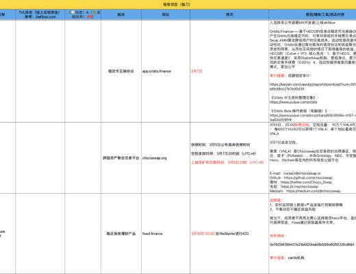Click the 0x76006199437e contract address text

point(311,245)
